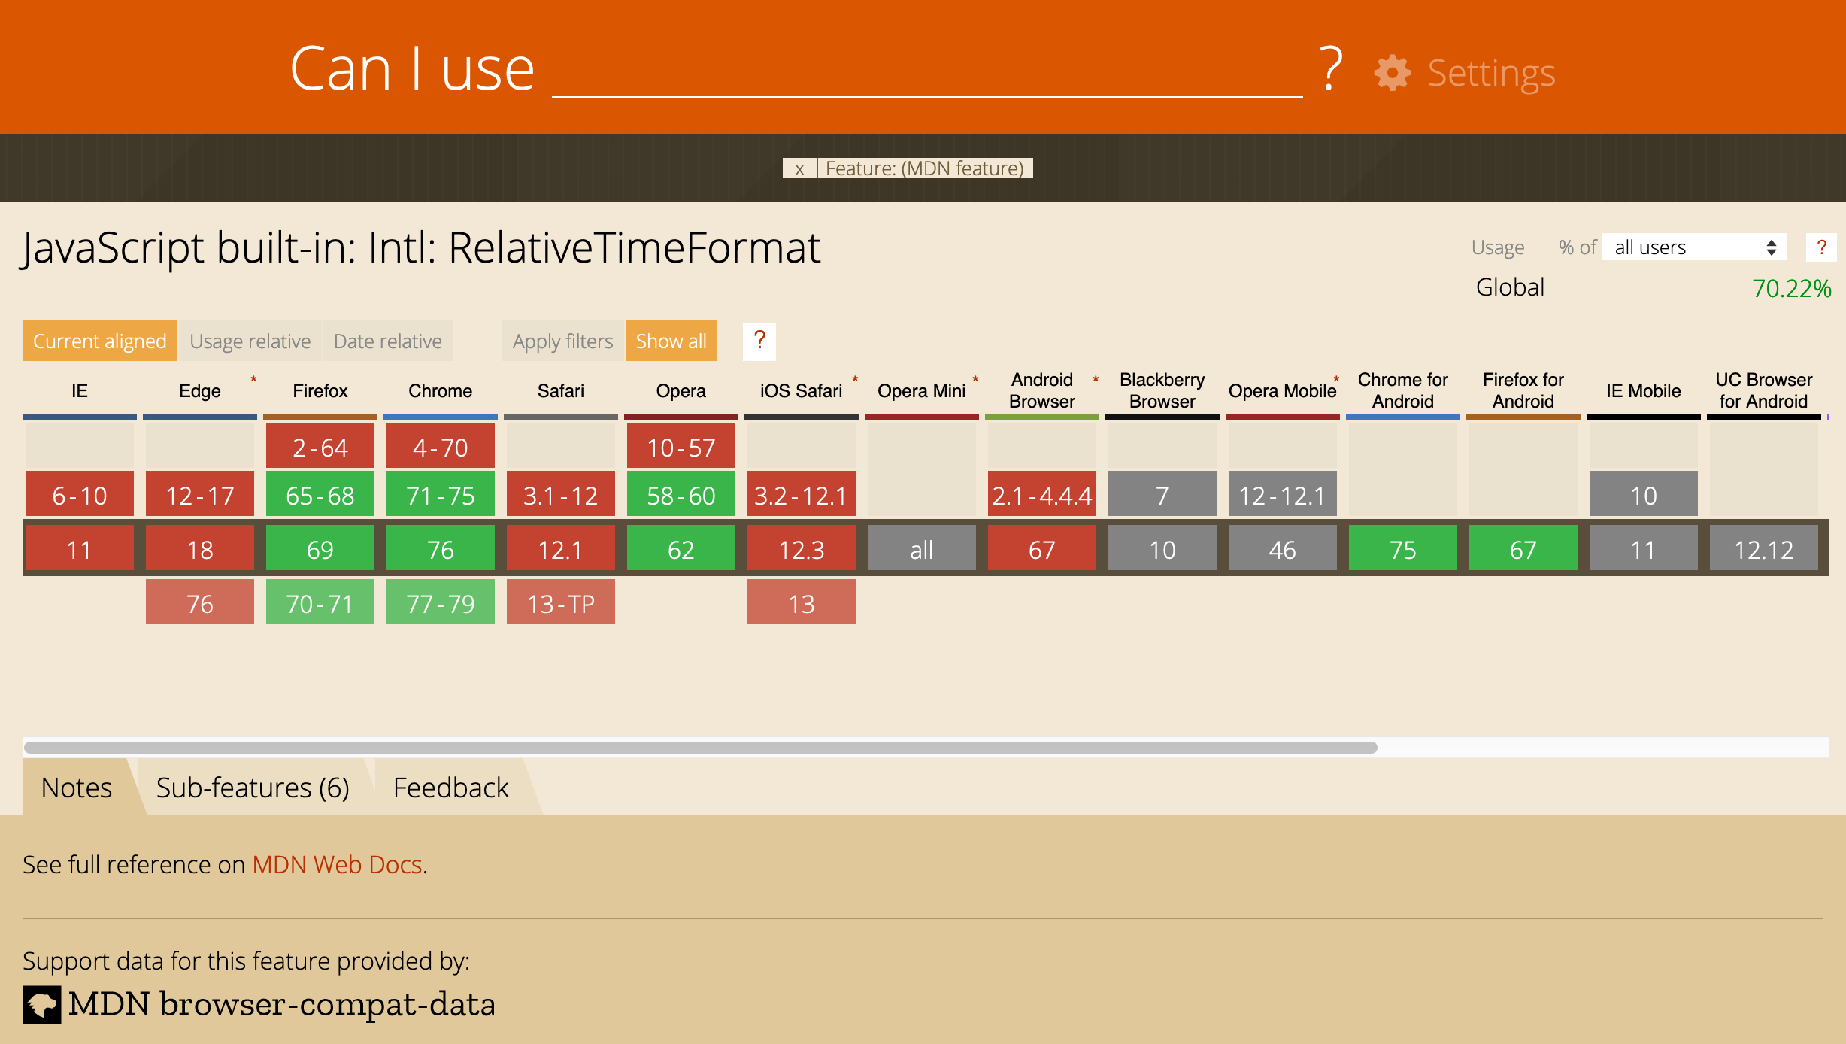The height and width of the screenshot is (1044, 1846).
Task: Click the help icon next to the usage dropdown
Action: point(1823,247)
